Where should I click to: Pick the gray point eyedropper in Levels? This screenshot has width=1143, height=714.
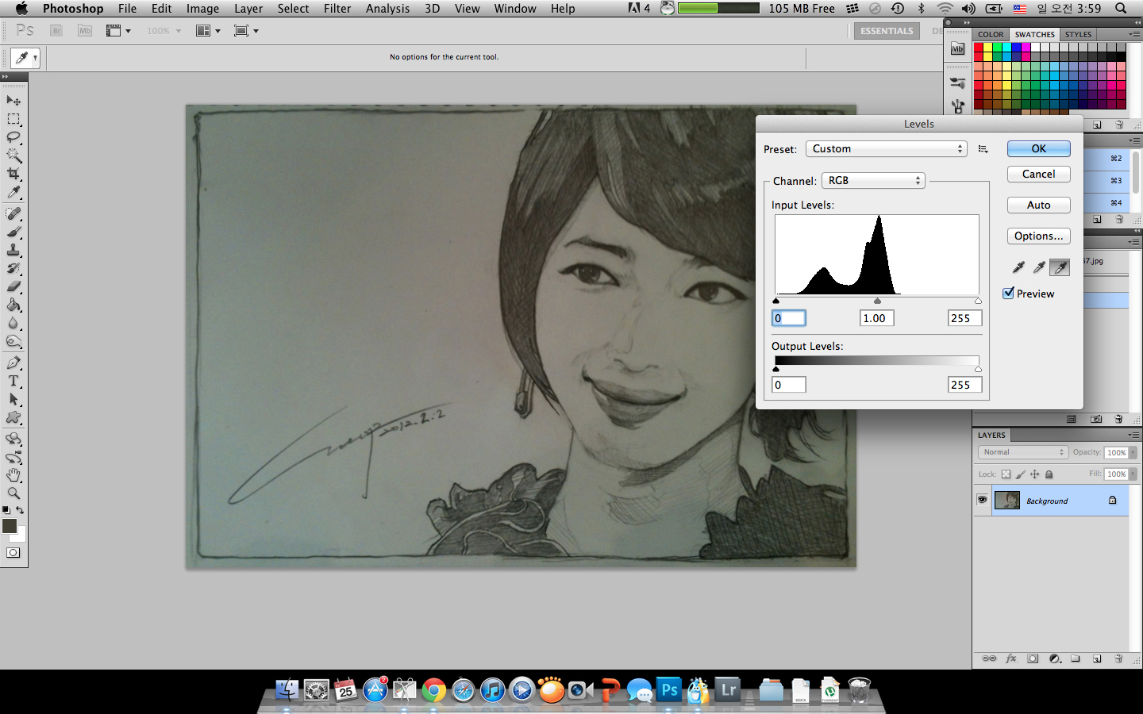(1039, 267)
